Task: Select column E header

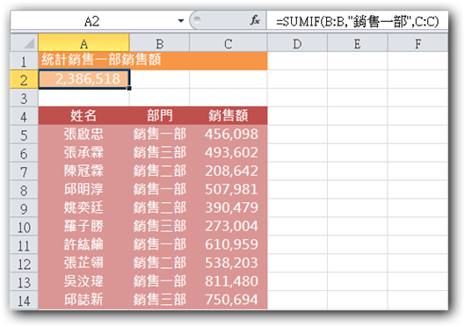Action: click(357, 43)
